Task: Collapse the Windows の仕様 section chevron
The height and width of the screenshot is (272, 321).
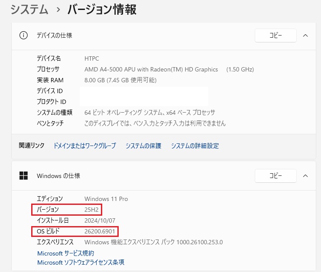Action: (x=305, y=175)
